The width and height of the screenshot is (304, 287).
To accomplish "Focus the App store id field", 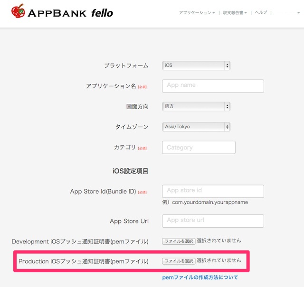I will tap(213, 191).
